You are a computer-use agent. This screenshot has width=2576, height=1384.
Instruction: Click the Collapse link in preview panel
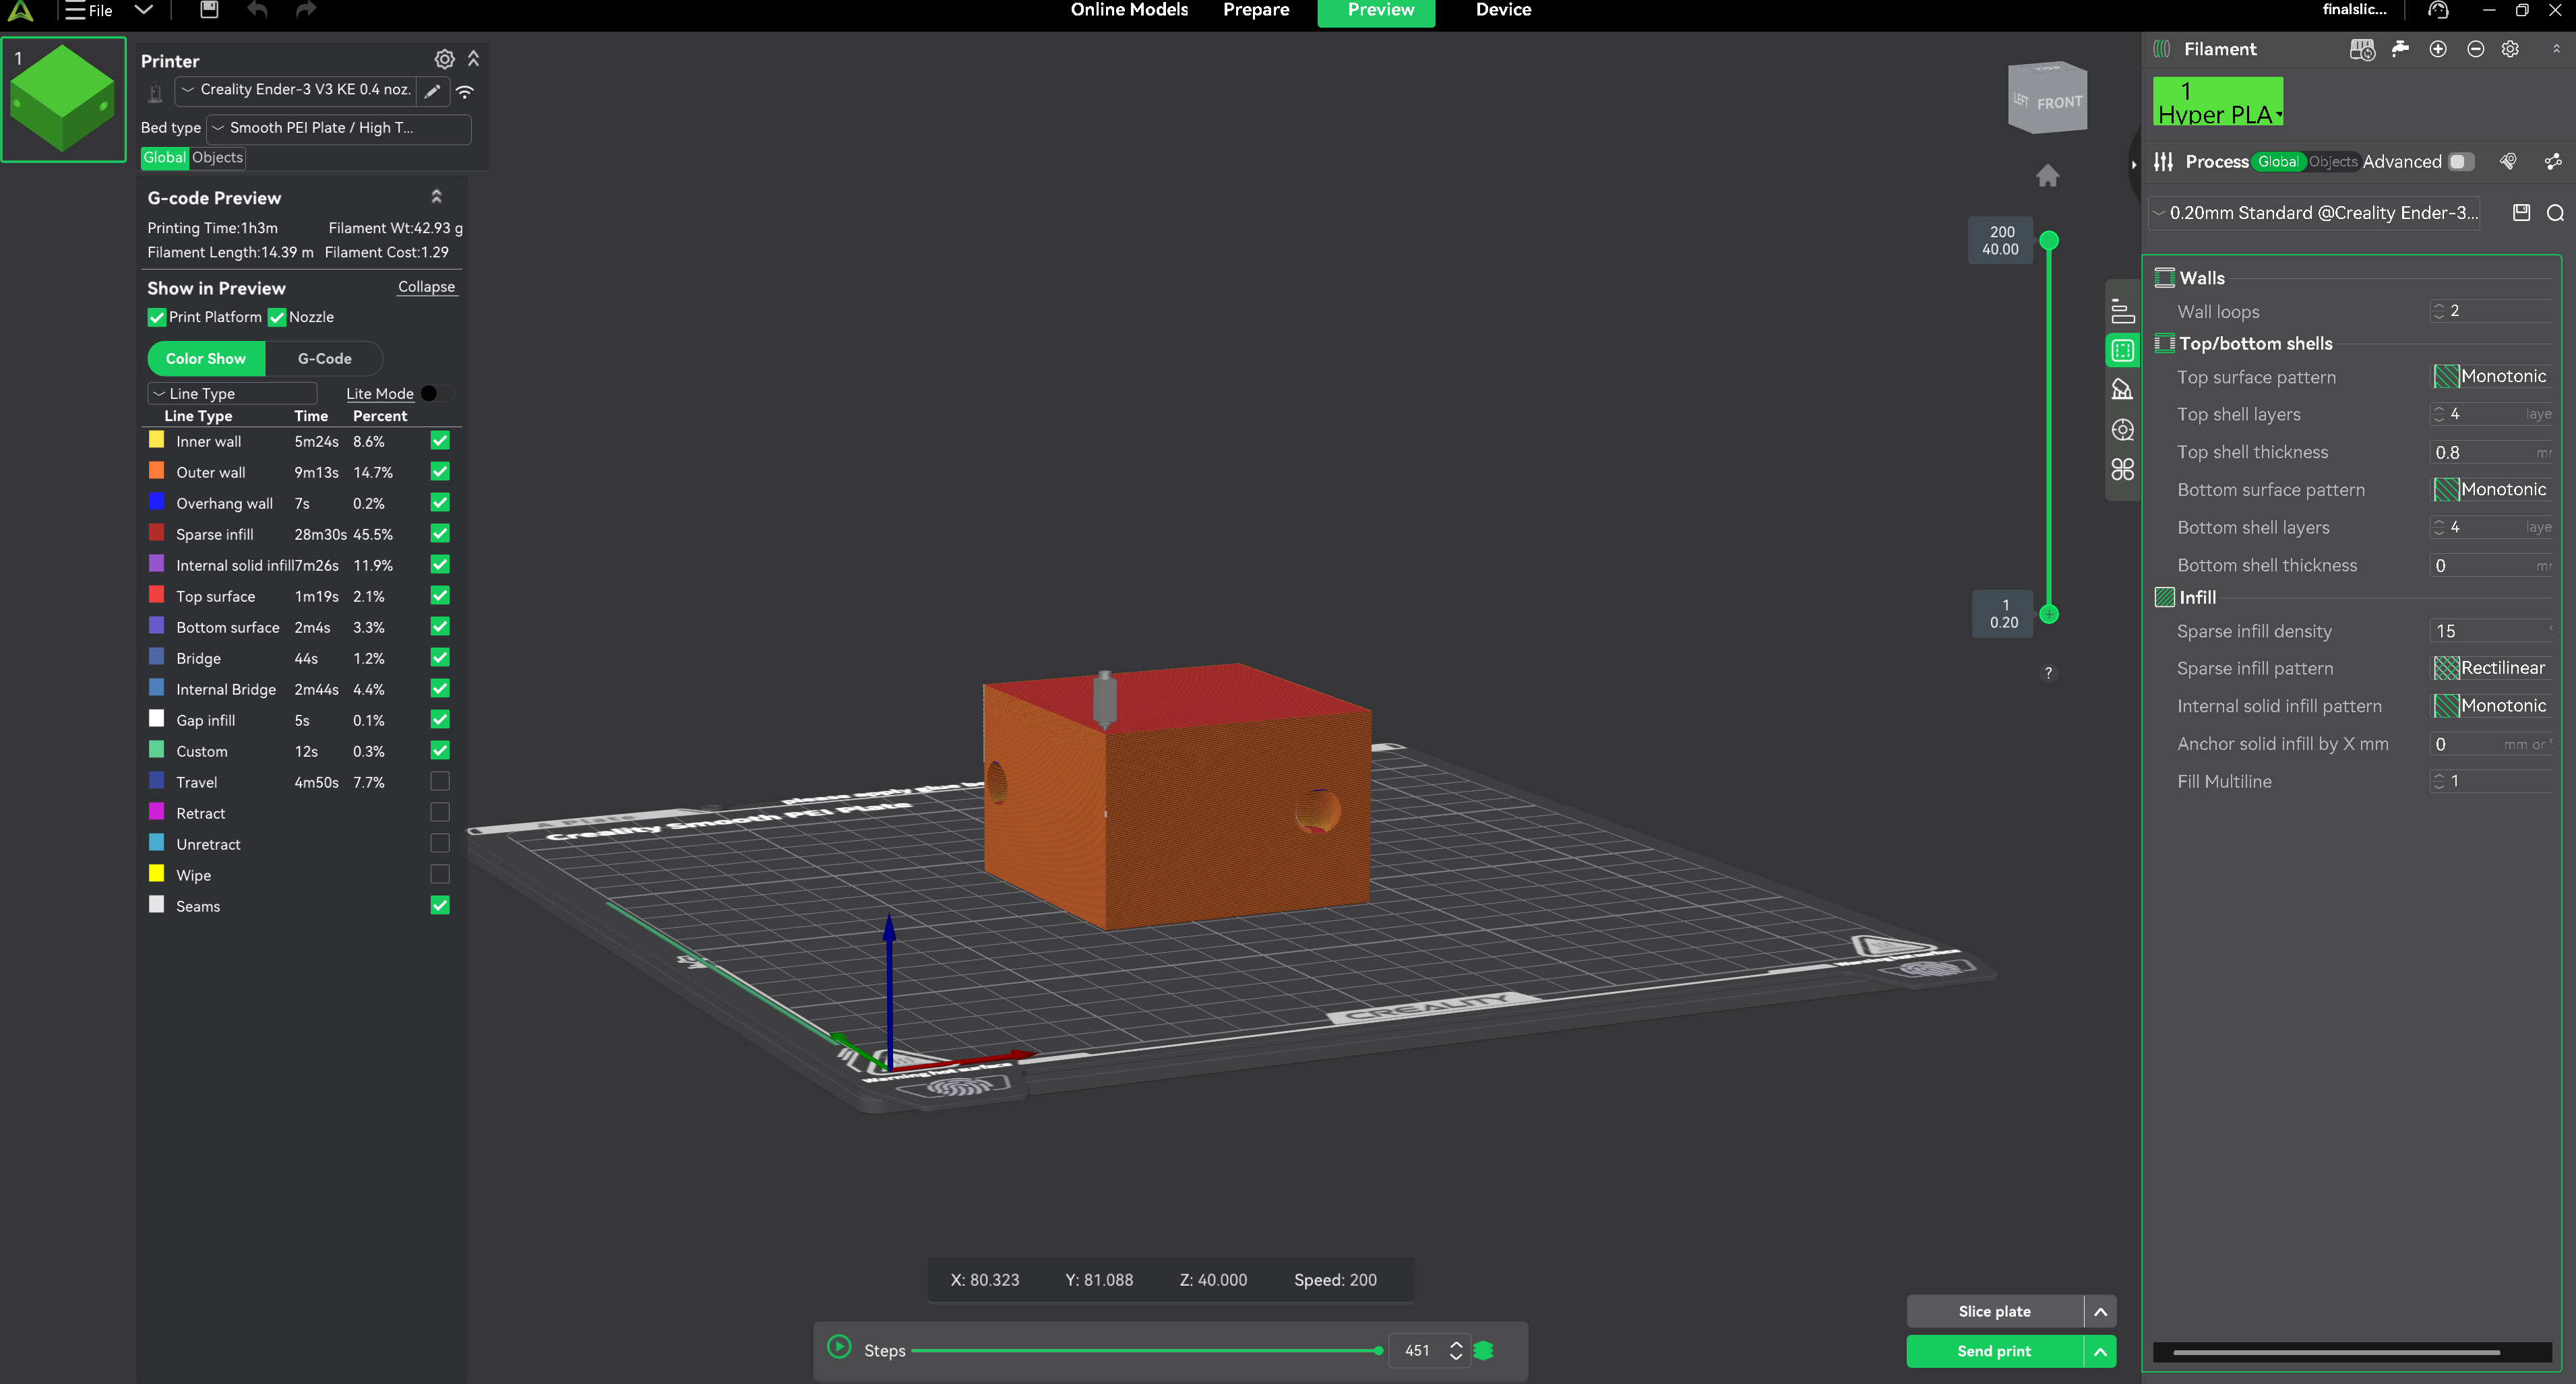click(x=426, y=287)
